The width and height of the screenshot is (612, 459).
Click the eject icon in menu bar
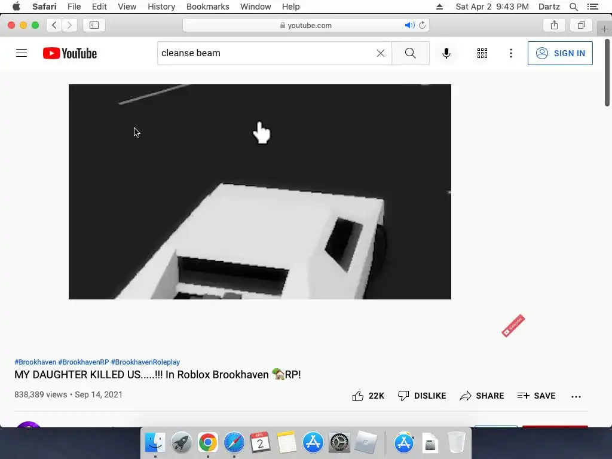click(x=439, y=7)
